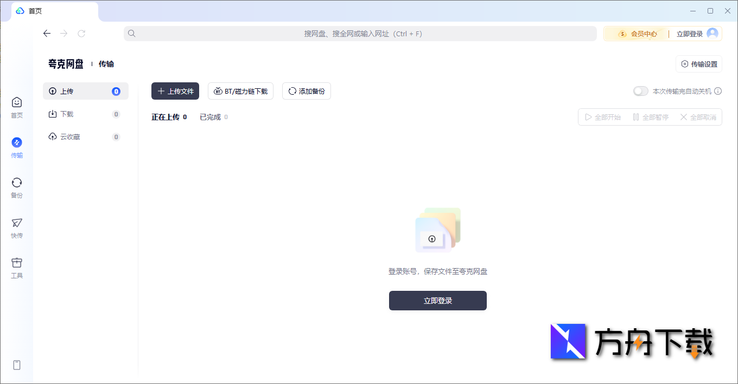The height and width of the screenshot is (384, 738).
Task: Click the phone icon at sidebar bottom
Action: click(x=17, y=365)
